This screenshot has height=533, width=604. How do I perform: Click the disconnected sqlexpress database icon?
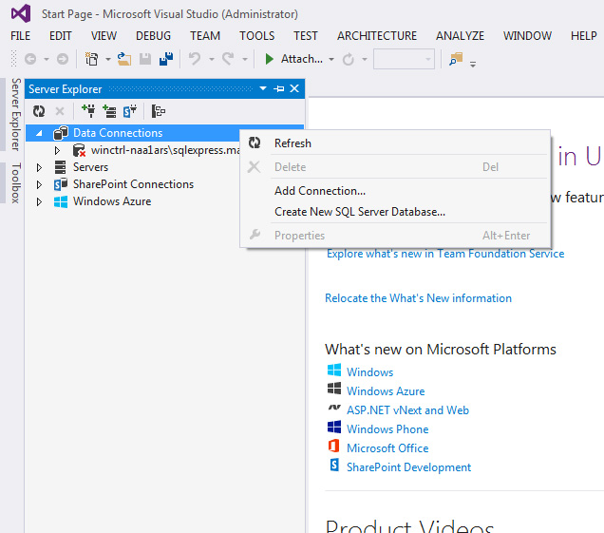click(79, 150)
